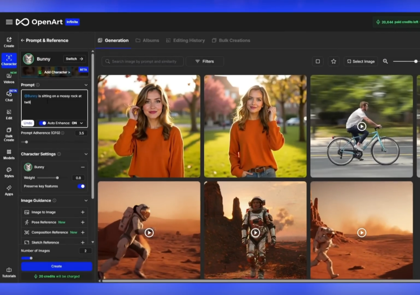
Task: Open the Models sidebar icon
Action: pos(9,154)
